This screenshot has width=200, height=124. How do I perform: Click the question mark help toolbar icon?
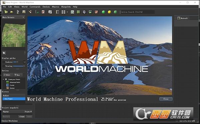[18, 12]
